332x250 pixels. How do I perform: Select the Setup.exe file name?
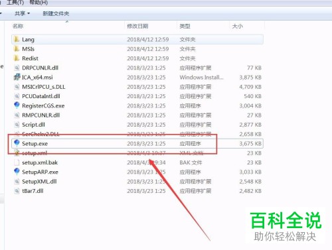tap(35, 144)
